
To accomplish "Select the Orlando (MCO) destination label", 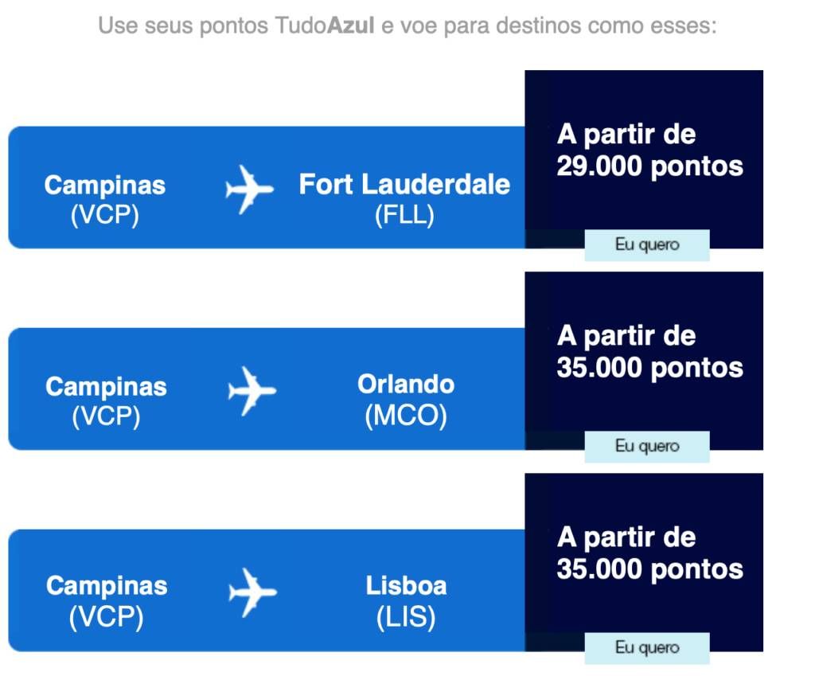I will (405, 401).
